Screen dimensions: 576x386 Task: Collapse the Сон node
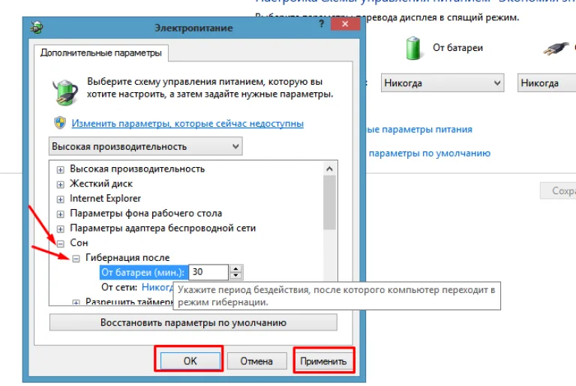point(60,244)
